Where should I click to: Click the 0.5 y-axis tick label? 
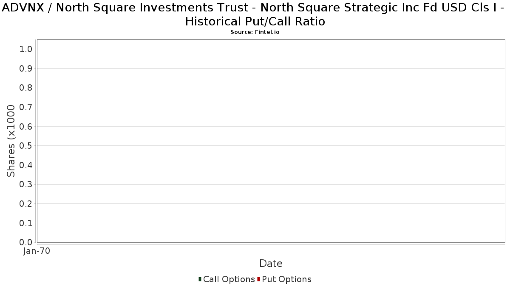[x=26, y=146]
